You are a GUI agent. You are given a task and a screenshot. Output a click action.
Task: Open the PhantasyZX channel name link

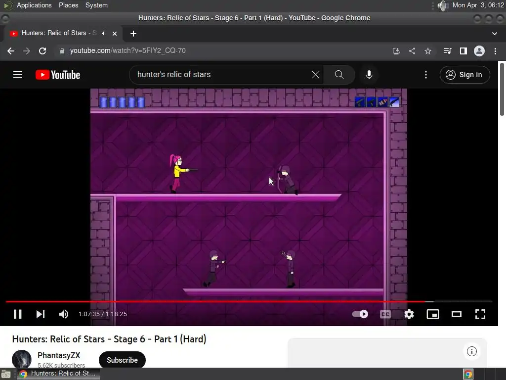(x=59, y=355)
